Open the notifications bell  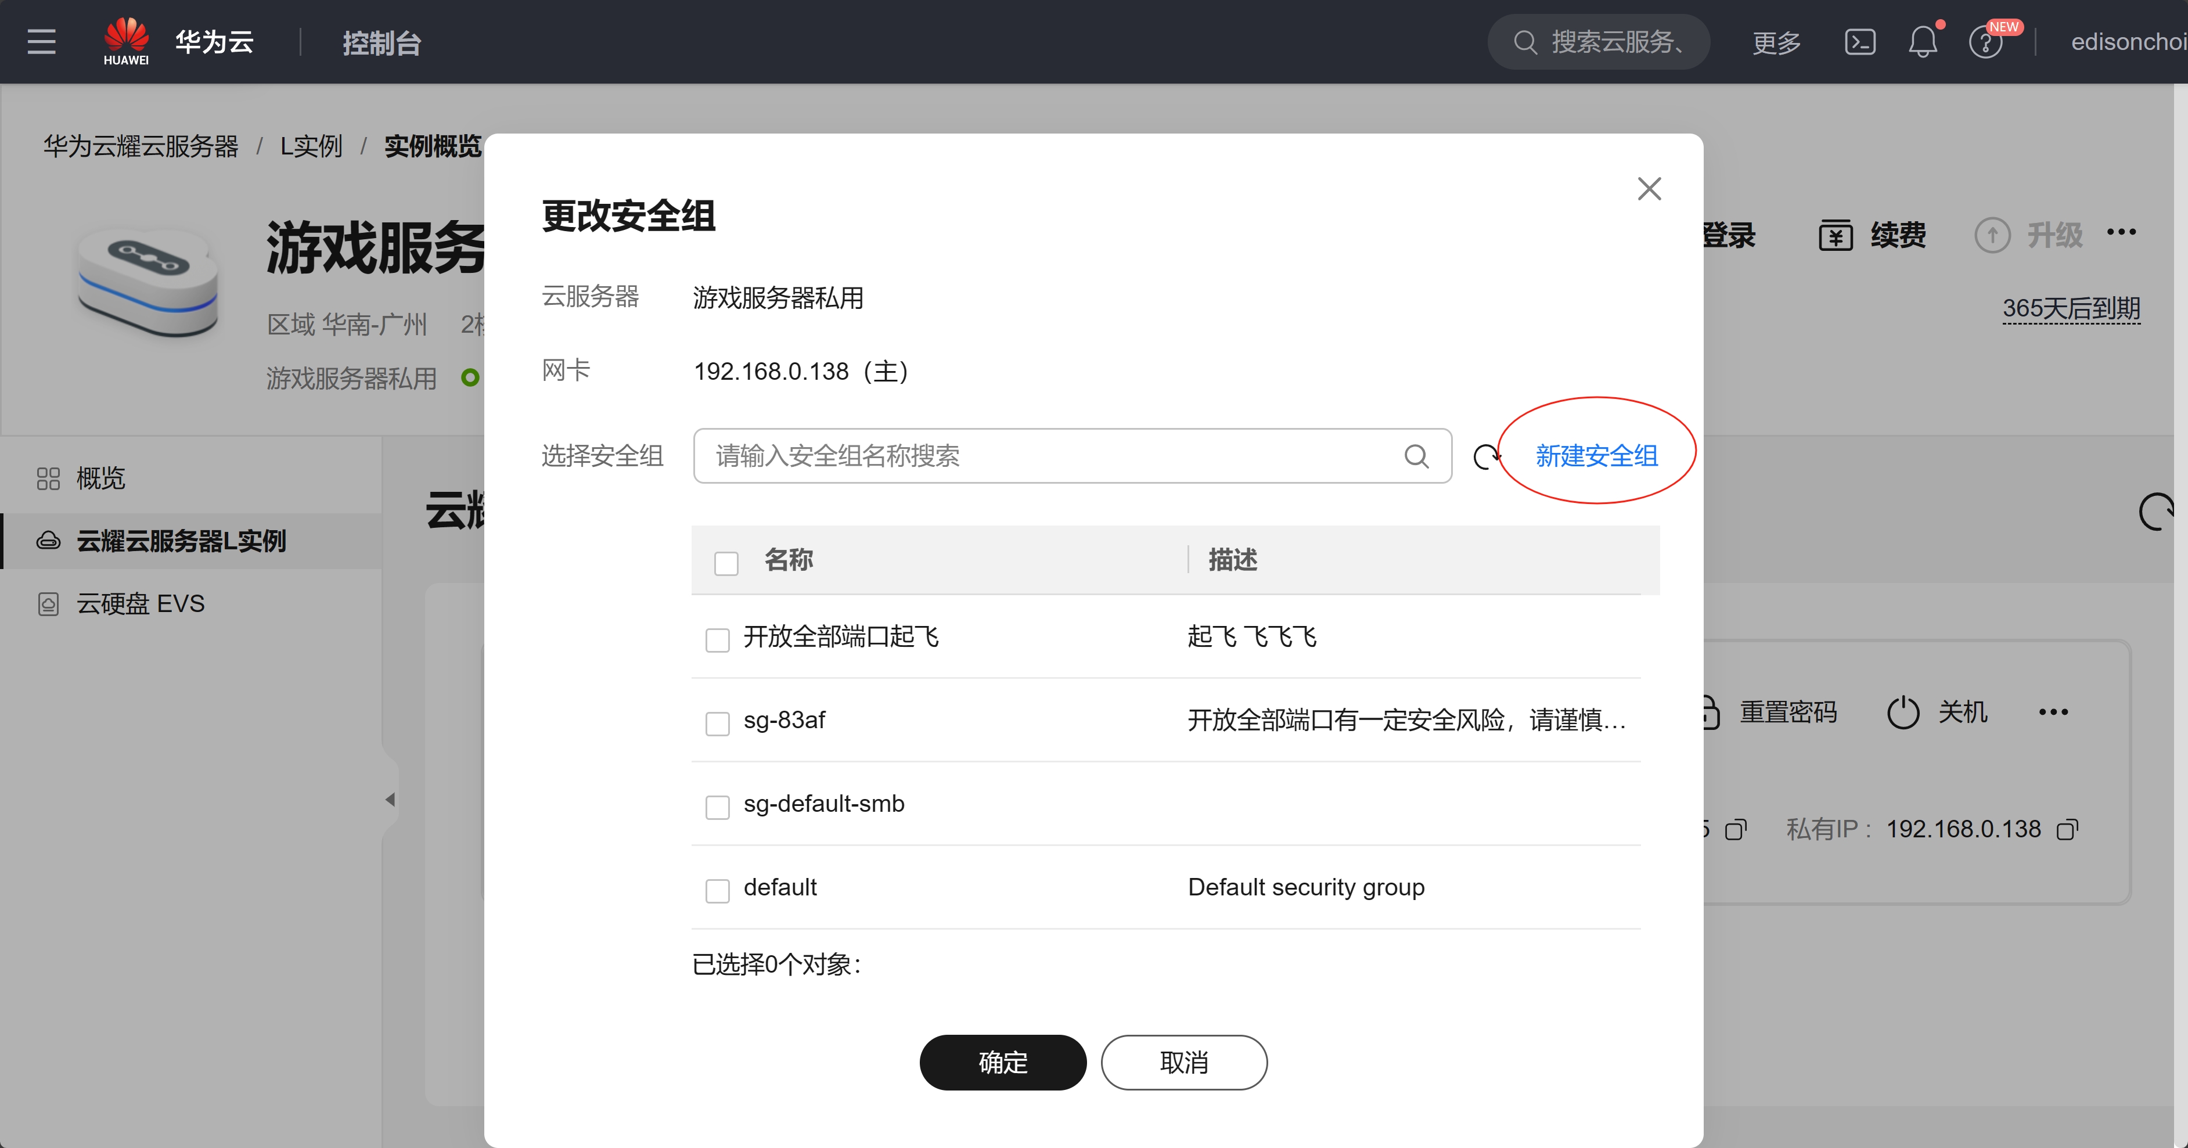[x=1923, y=42]
